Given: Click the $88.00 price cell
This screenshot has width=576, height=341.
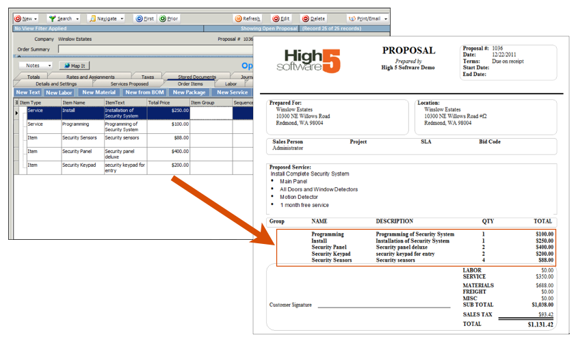Looking at the screenshot, I should tap(168, 140).
